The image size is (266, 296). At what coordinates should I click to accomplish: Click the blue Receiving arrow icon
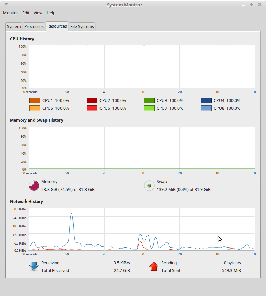pyautogui.click(x=34, y=266)
